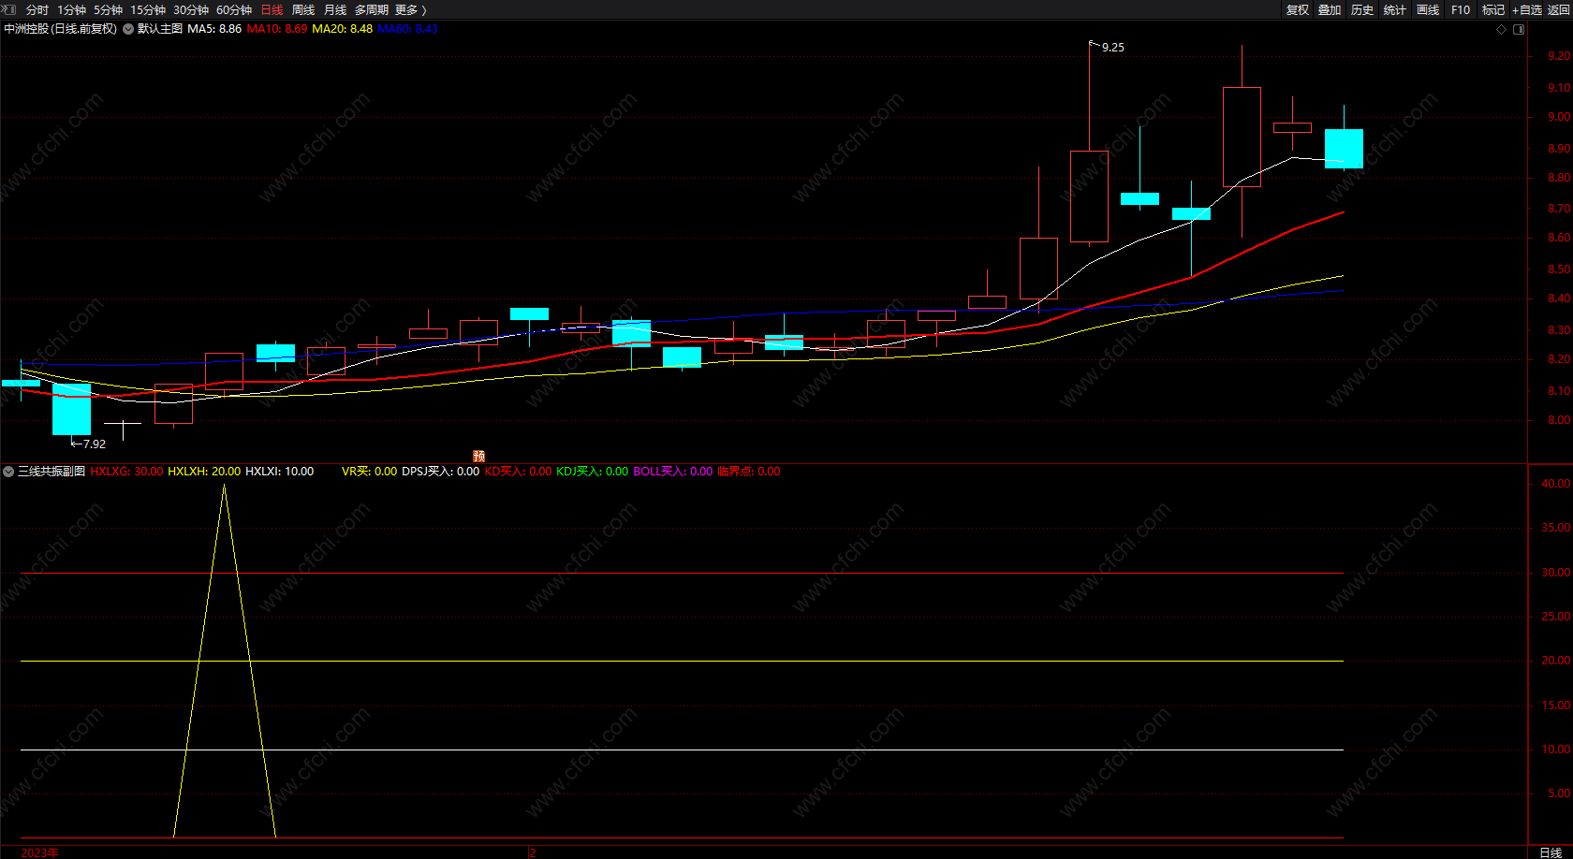Open 叠加 overlay tool
Viewport: 1573px width, 859px height.
[1330, 9]
